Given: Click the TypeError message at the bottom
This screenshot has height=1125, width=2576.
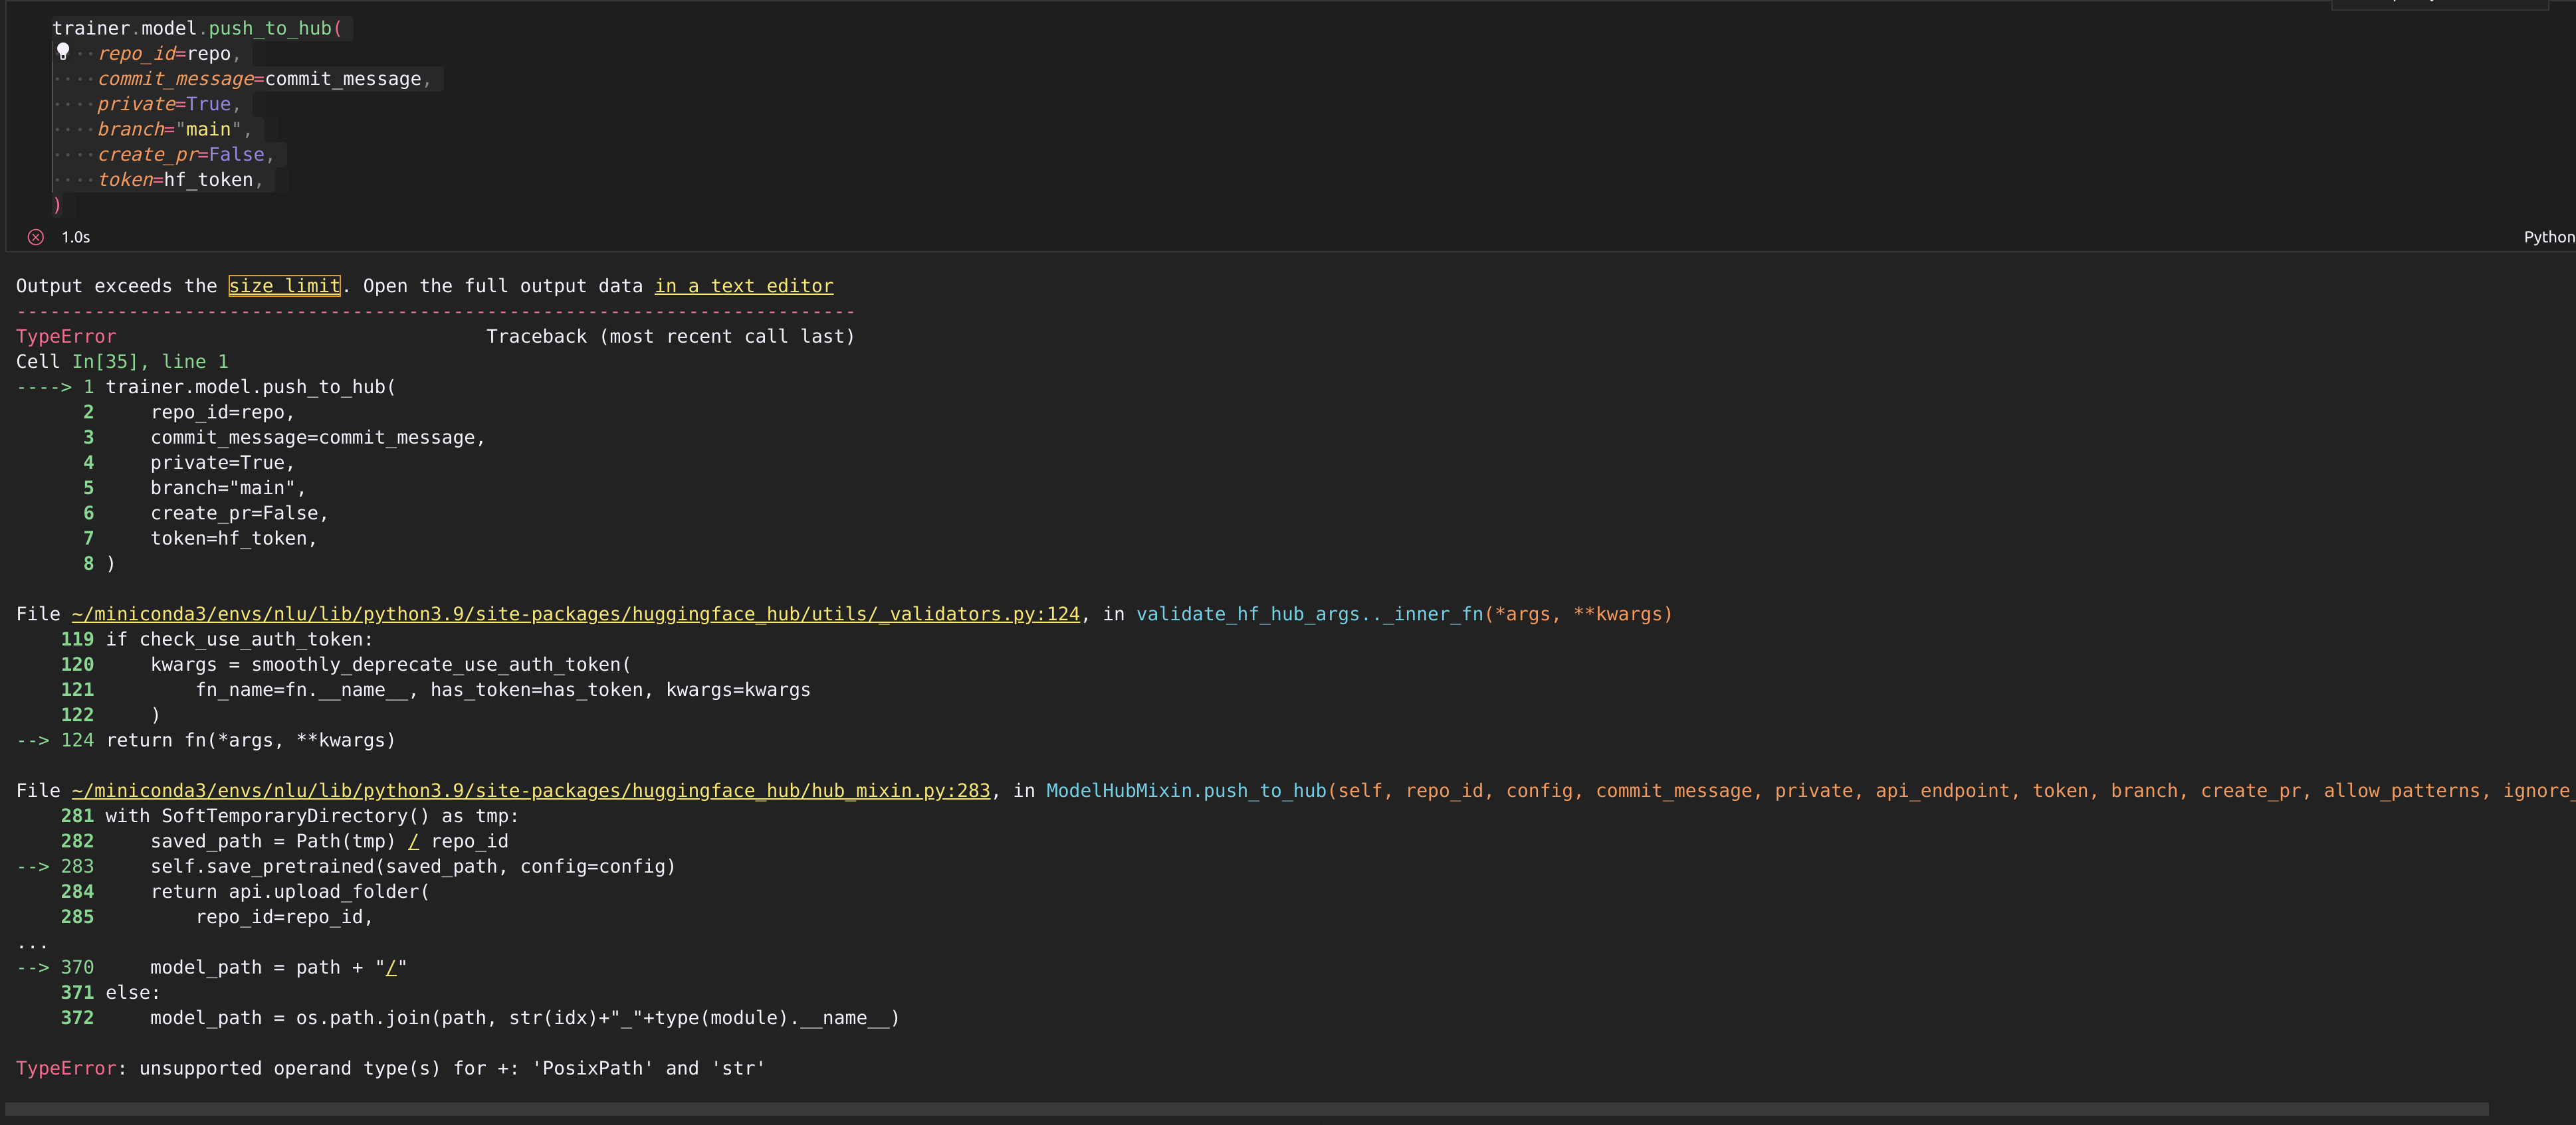Looking at the screenshot, I should click(390, 1068).
